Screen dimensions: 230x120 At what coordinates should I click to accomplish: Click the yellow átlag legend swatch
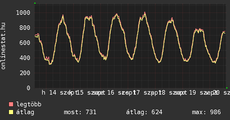pos(11,112)
